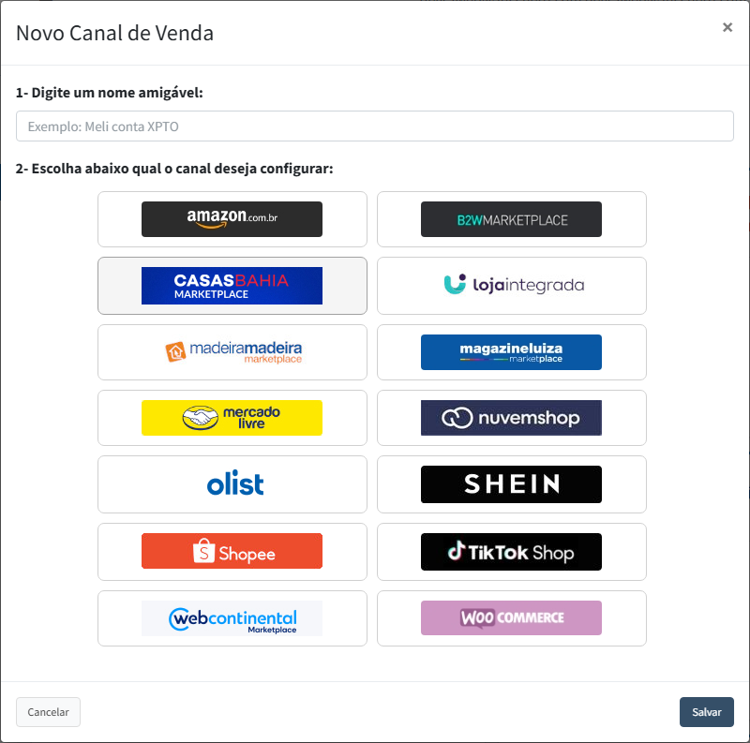Pick the Shopee channel logo
The width and height of the screenshot is (750, 743).
click(x=232, y=551)
